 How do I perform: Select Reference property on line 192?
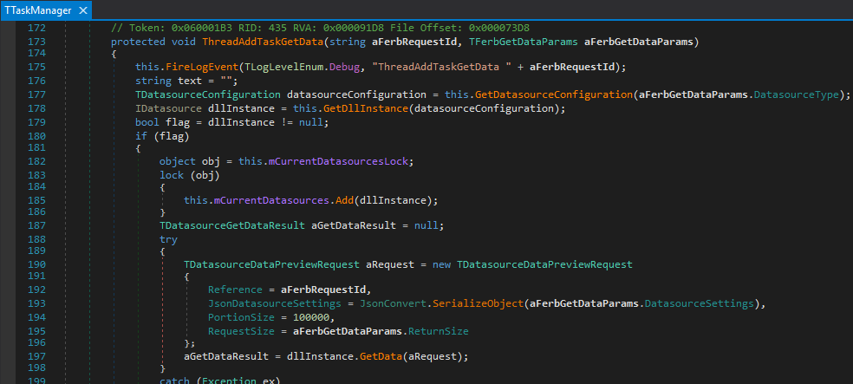coord(236,290)
